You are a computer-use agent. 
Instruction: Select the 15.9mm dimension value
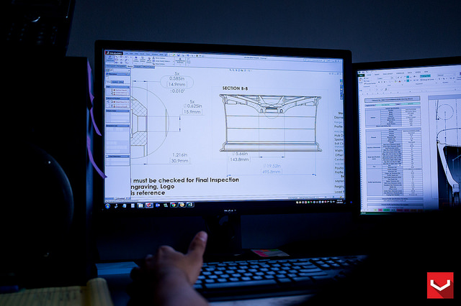(192, 111)
